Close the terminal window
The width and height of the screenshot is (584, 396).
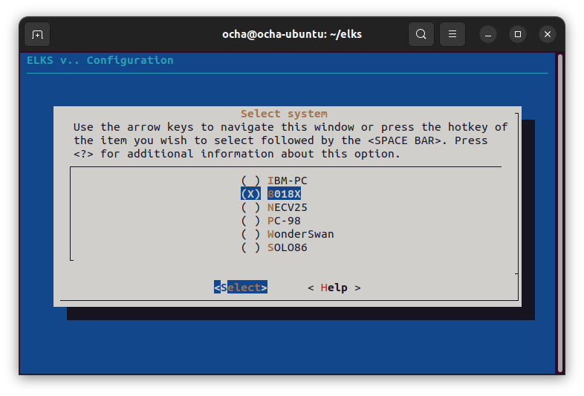pyautogui.click(x=548, y=34)
